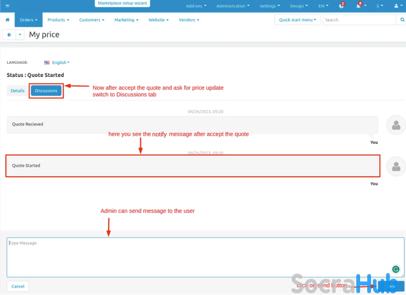Click the Quote Recieved message
406x295 pixels.
(192, 125)
